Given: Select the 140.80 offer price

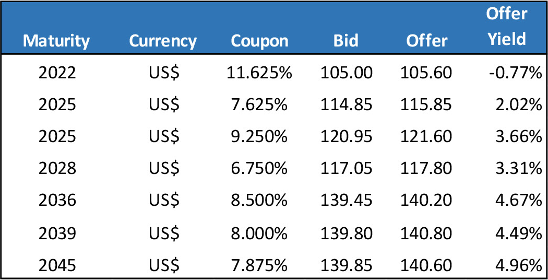Looking at the screenshot, I should (426, 234).
